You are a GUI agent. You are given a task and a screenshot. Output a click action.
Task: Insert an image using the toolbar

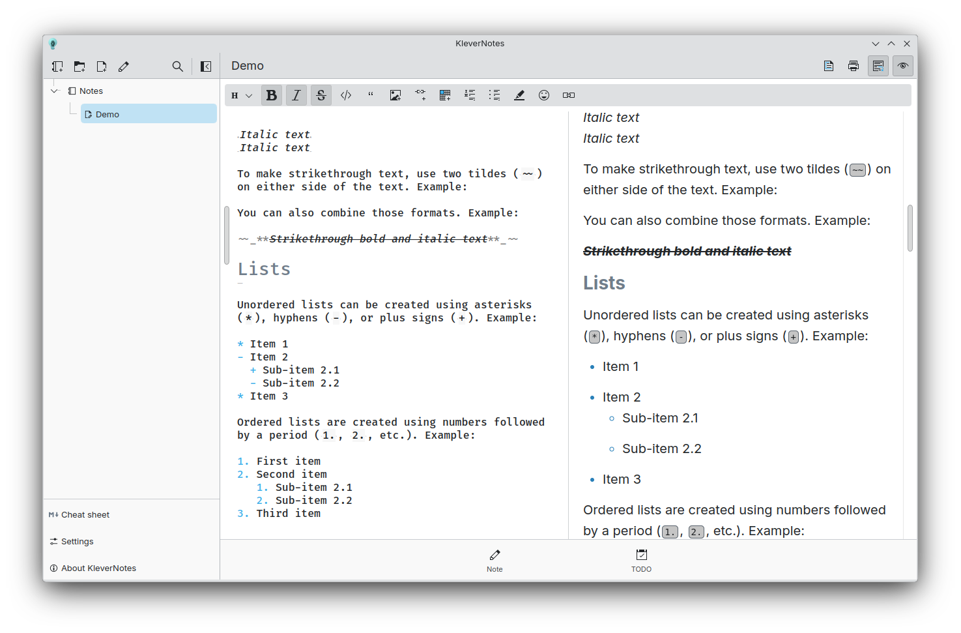tap(395, 95)
